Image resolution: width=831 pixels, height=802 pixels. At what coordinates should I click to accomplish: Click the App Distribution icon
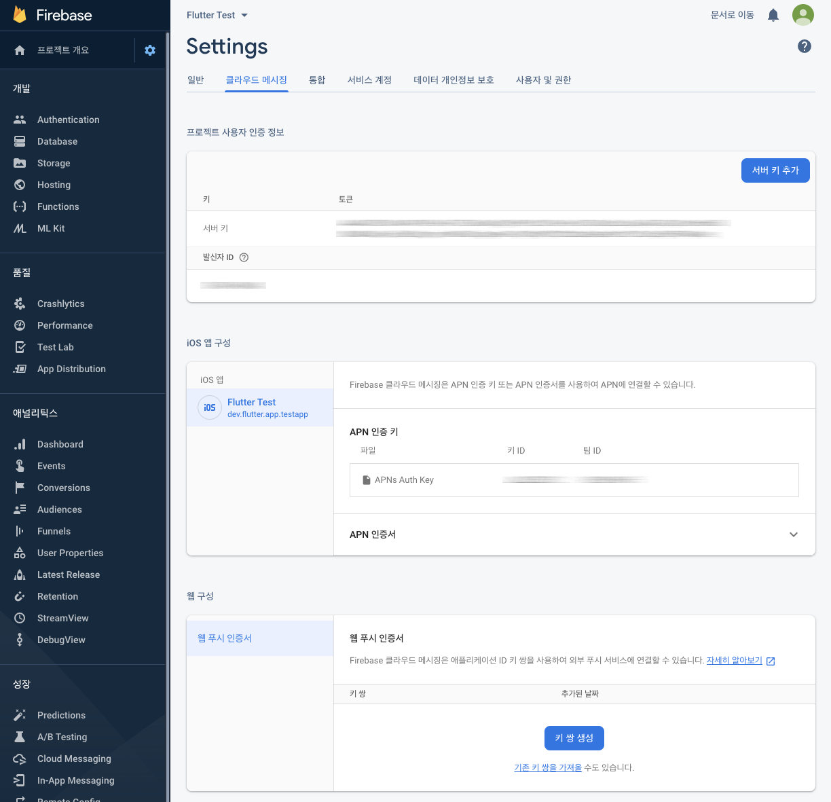tap(20, 369)
